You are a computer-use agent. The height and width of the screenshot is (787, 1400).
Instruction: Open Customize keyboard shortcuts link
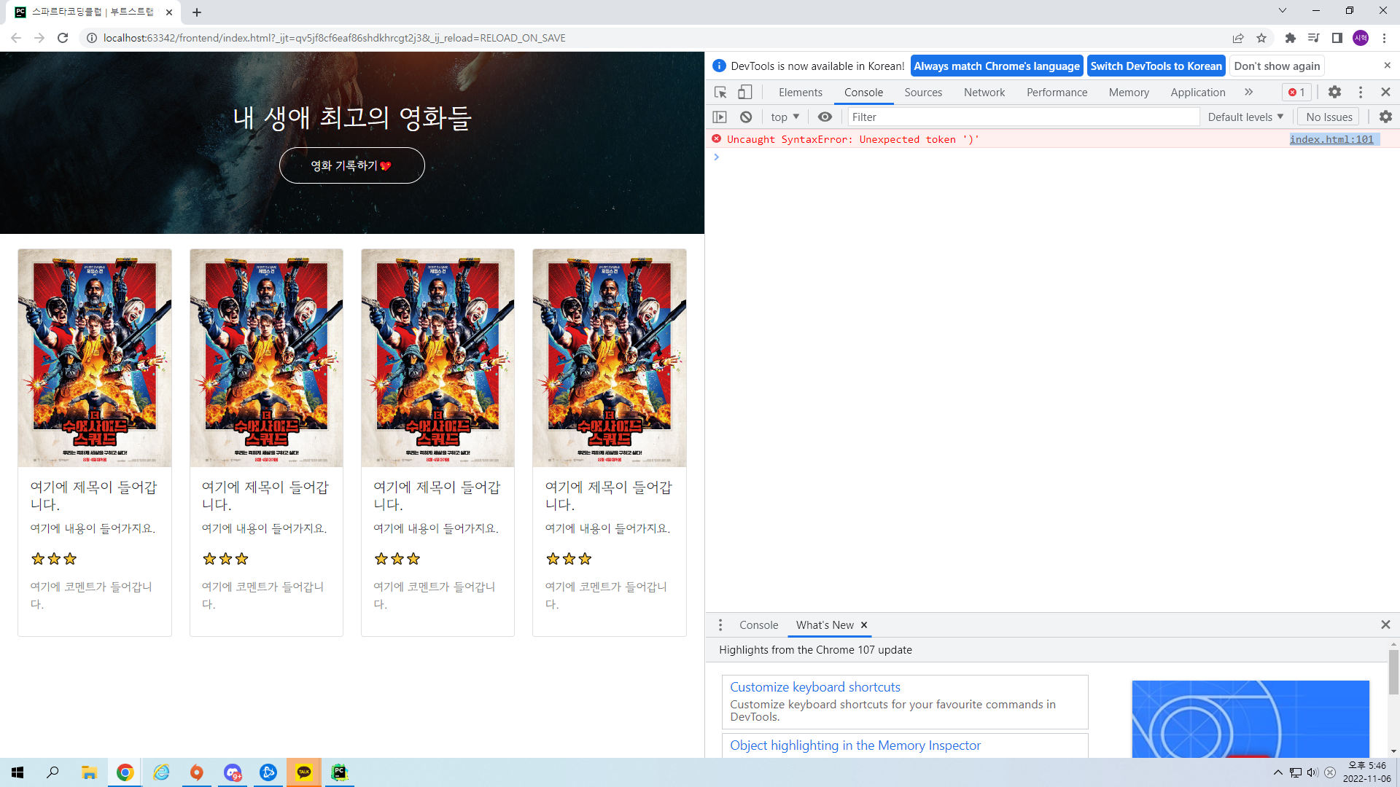pos(814,687)
